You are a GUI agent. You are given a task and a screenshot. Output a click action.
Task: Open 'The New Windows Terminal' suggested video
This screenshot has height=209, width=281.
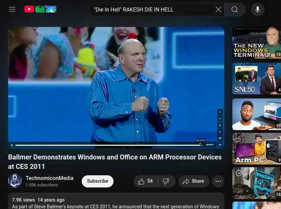(257, 43)
